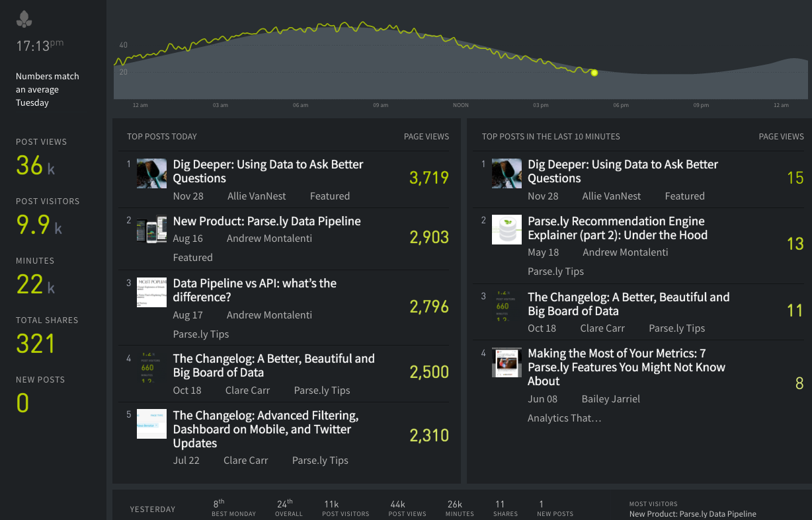Click the 8th Best Monday stat
The image size is (812, 520).
coord(233,507)
